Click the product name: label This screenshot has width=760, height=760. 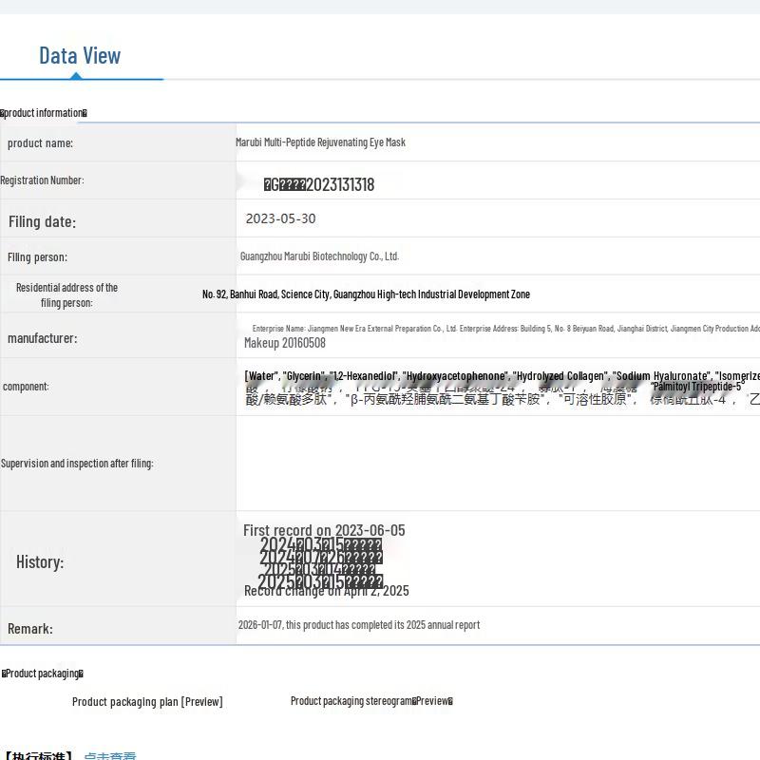pyautogui.click(x=40, y=143)
